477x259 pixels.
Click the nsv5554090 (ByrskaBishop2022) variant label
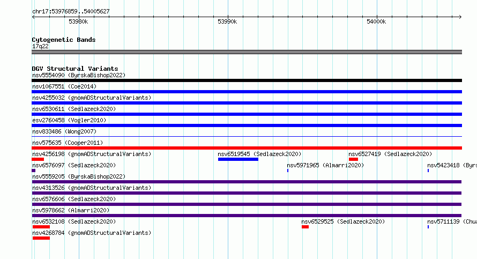[x=79, y=75]
